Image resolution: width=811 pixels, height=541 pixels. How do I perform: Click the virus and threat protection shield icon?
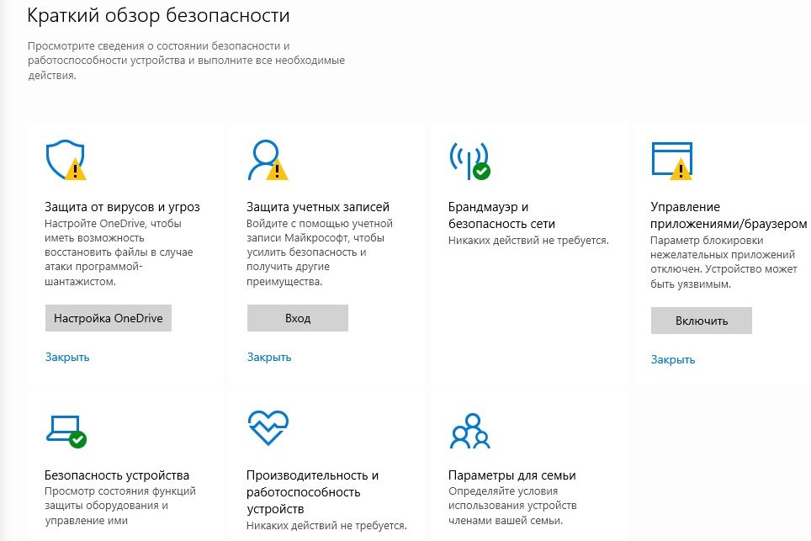(x=65, y=160)
